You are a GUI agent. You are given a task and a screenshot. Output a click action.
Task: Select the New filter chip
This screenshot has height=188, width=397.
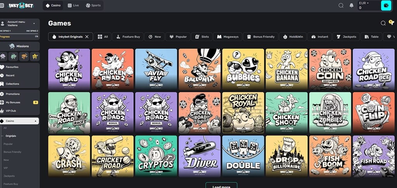coord(154,37)
